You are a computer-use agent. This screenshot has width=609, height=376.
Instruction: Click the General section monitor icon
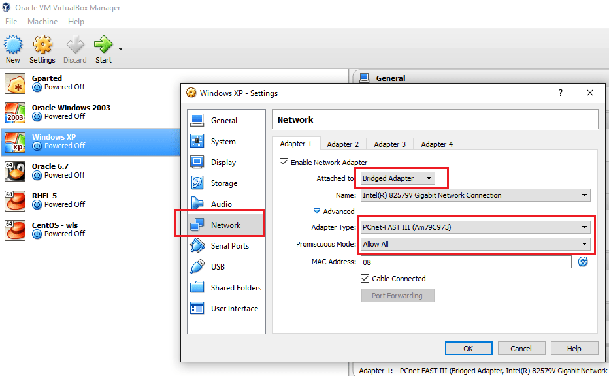[365, 78]
